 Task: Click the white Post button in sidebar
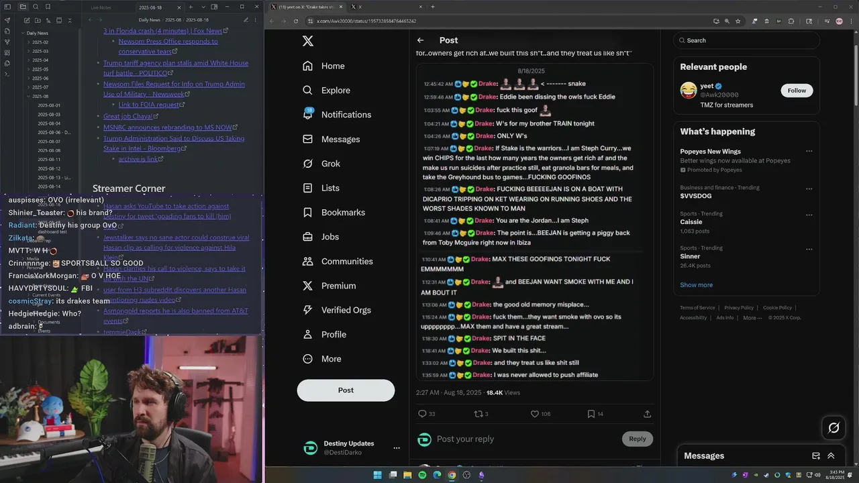(346, 390)
